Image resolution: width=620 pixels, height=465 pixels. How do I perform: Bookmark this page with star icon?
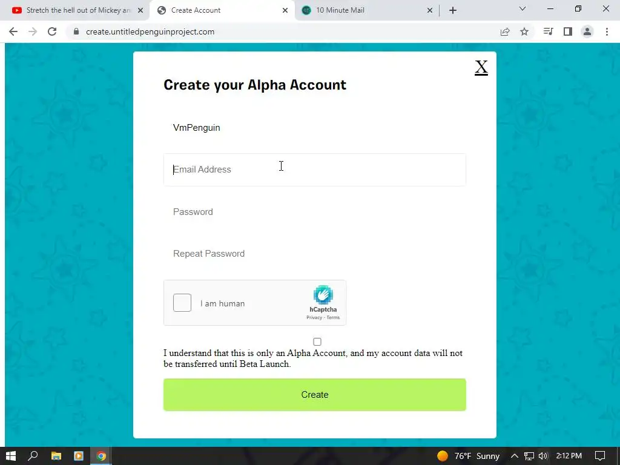[524, 31]
